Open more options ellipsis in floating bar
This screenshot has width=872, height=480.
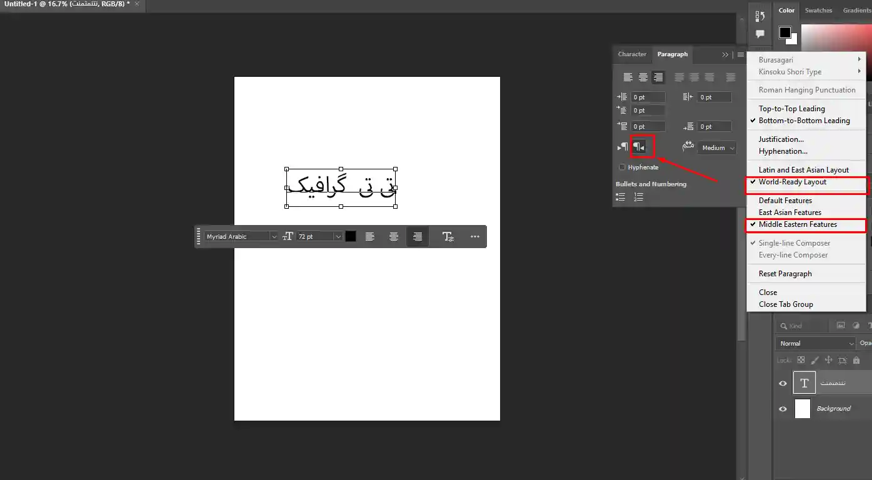pos(475,236)
